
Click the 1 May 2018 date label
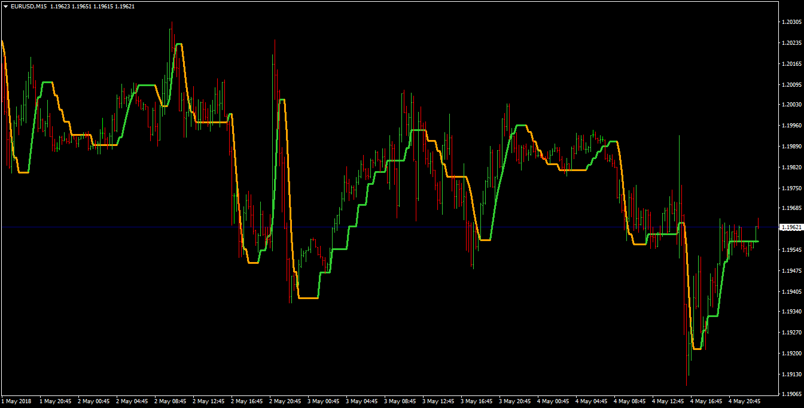click(x=16, y=401)
